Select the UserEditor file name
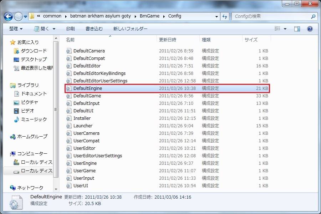 point(84,148)
